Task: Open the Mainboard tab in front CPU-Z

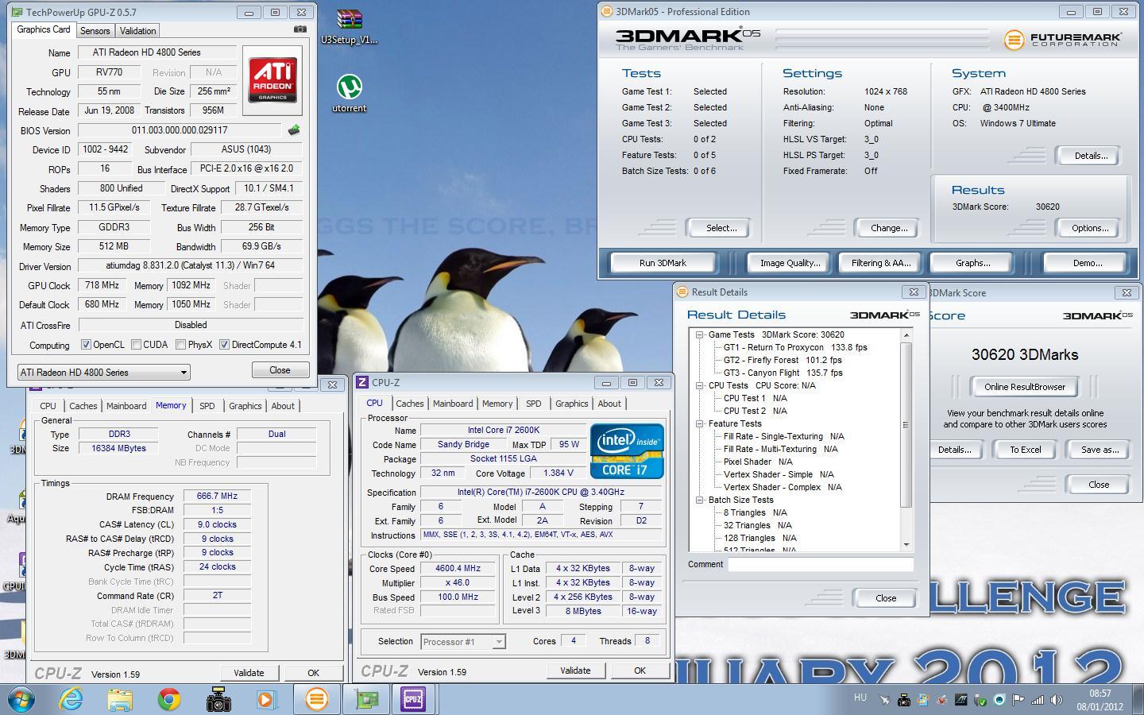Action: tap(453, 404)
